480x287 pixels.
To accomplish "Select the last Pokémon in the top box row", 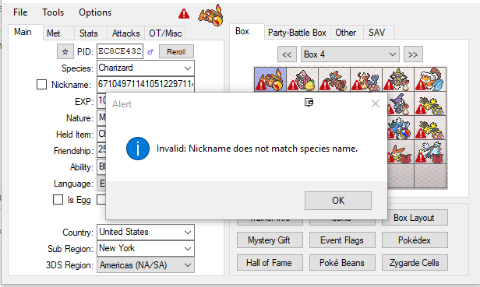I will (x=430, y=79).
